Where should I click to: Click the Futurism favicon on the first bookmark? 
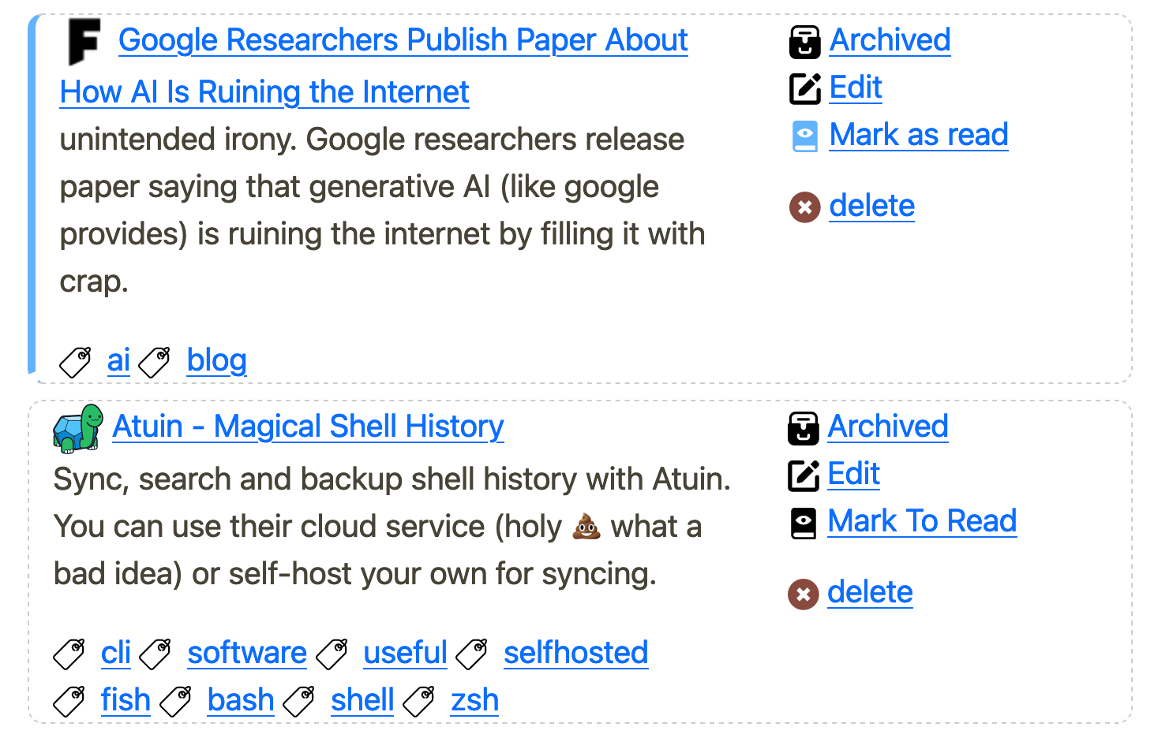85,39
